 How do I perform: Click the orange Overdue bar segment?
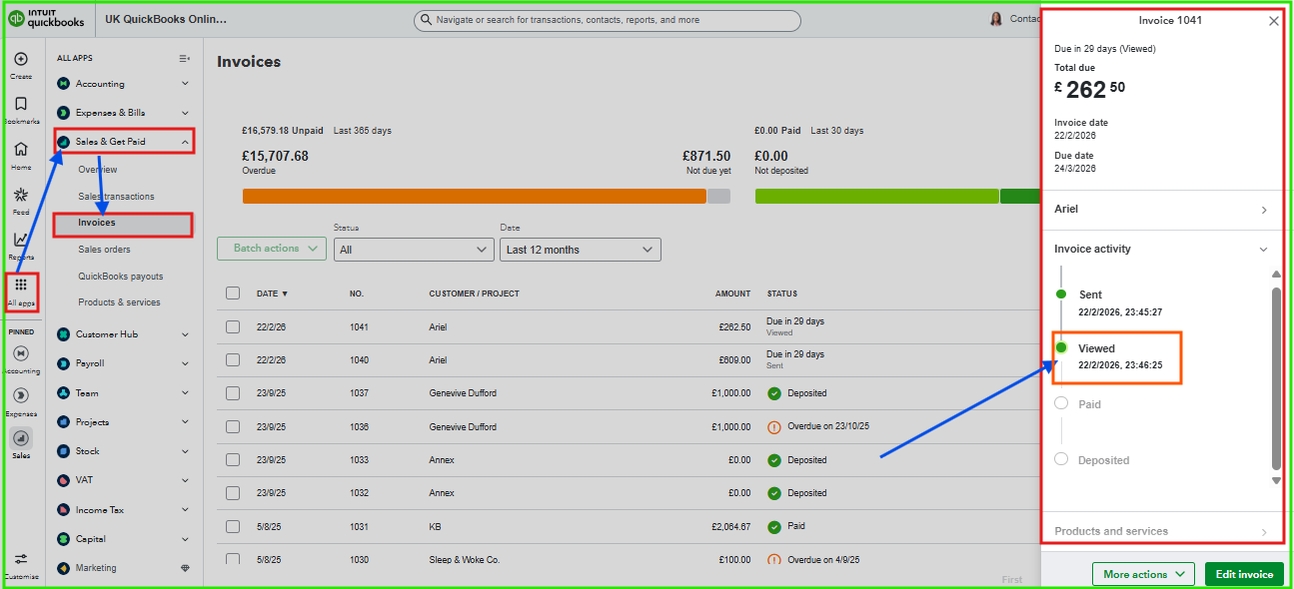click(x=474, y=197)
